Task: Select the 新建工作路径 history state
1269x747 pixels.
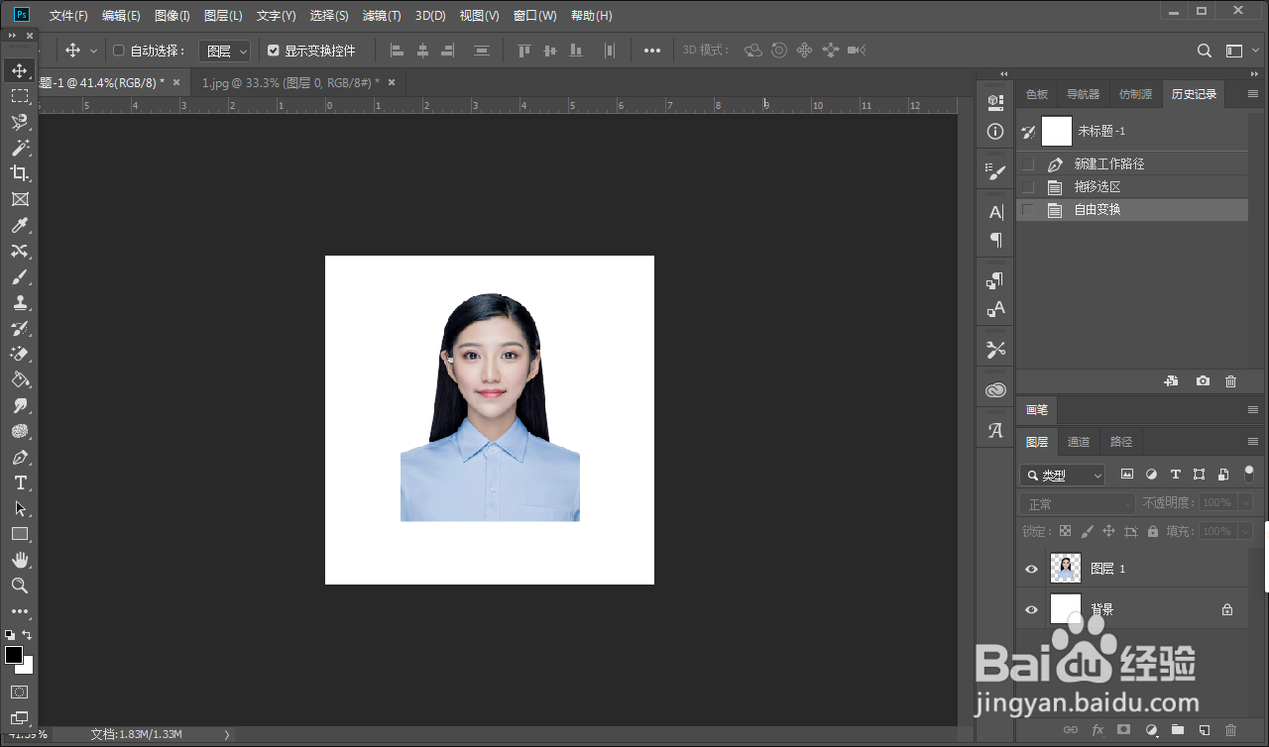Action: (1132, 163)
